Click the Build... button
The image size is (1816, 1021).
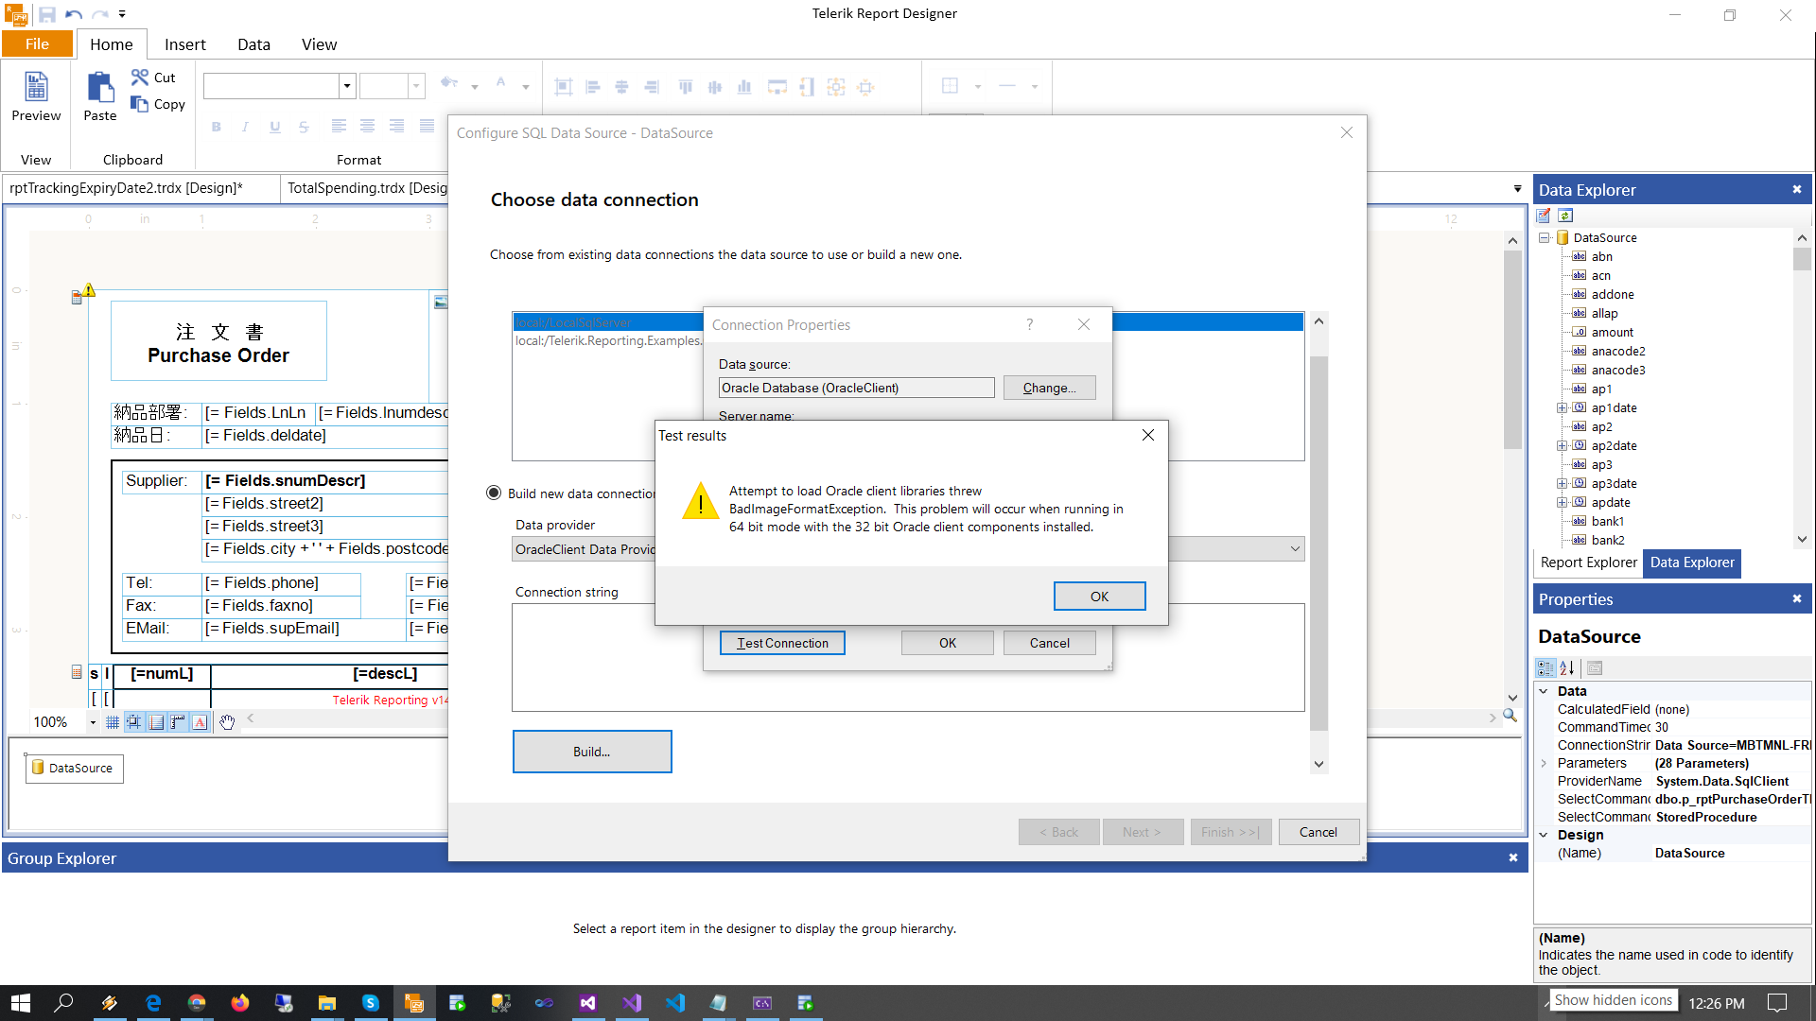[x=592, y=752]
